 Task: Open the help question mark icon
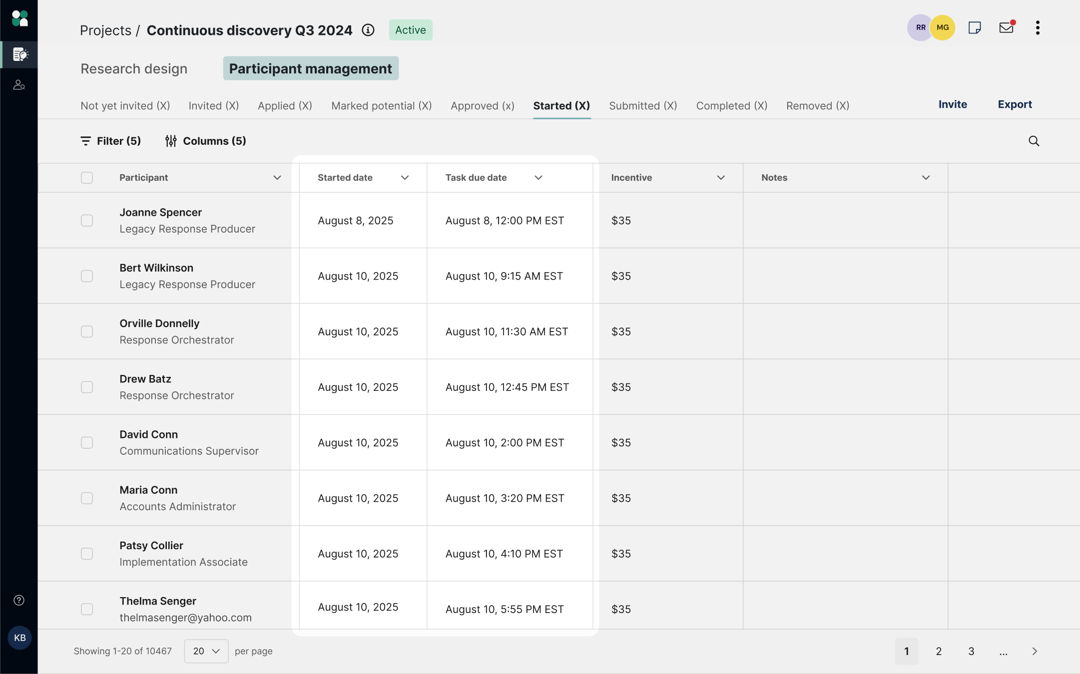pyautogui.click(x=19, y=600)
